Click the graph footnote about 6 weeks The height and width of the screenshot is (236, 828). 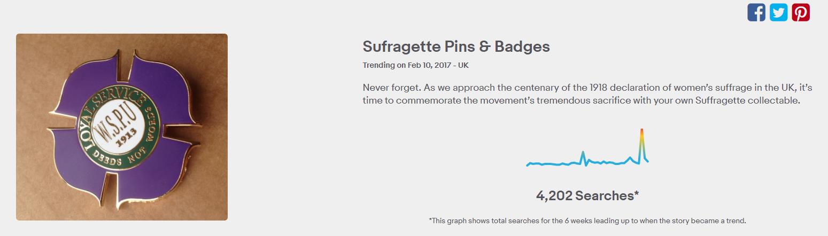coord(587,221)
